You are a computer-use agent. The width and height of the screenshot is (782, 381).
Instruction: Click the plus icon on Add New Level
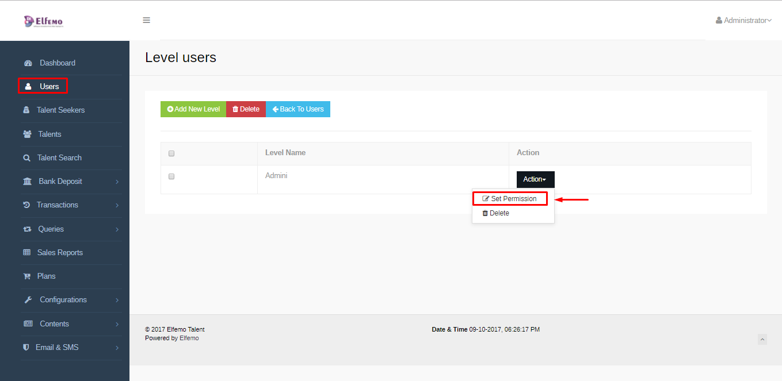pyautogui.click(x=170, y=109)
